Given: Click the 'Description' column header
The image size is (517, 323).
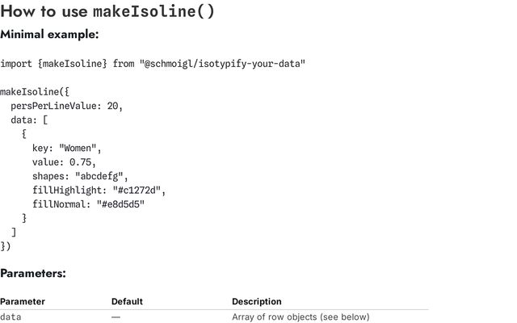Looking at the screenshot, I should (x=257, y=301).
